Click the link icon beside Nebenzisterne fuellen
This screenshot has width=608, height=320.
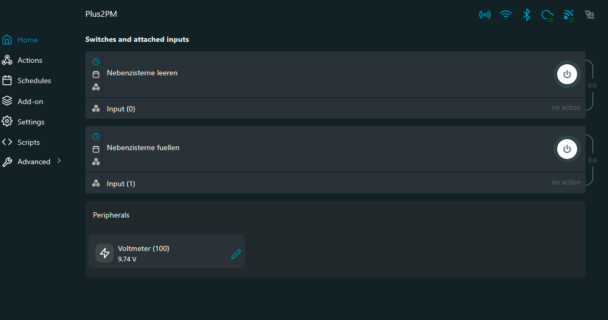pyautogui.click(x=592, y=160)
